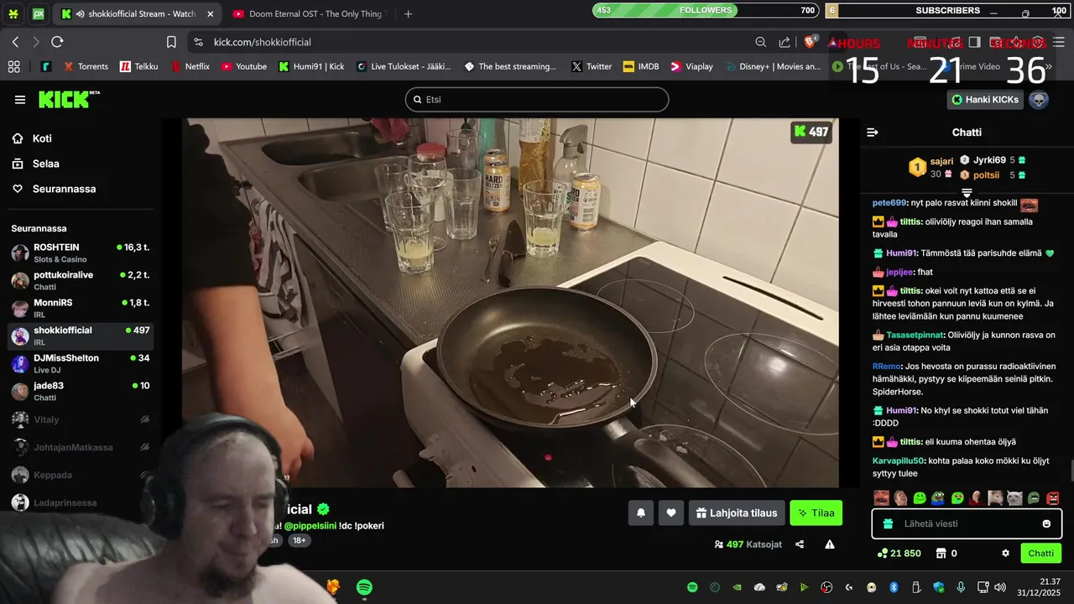The image size is (1074, 604).
Task: Open the Humi91 | Kick bookmark
Action: pos(311,66)
